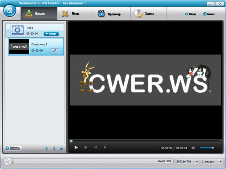Maximize the DVD Creator window
This screenshot has width=226, height=169.
point(215,4)
